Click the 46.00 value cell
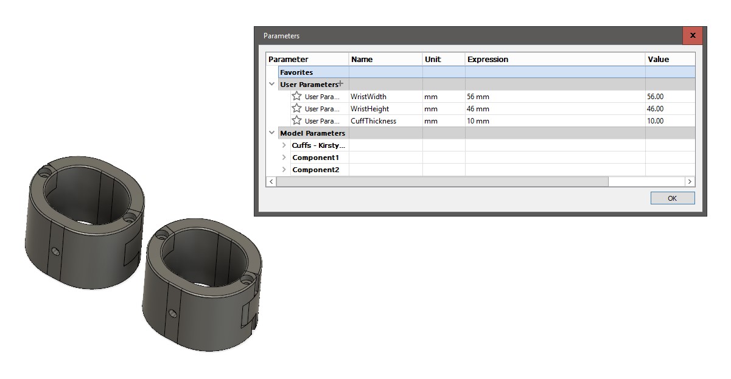Image resolution: width=731 pixels, height=379 pixels. [x=670, y=109]
